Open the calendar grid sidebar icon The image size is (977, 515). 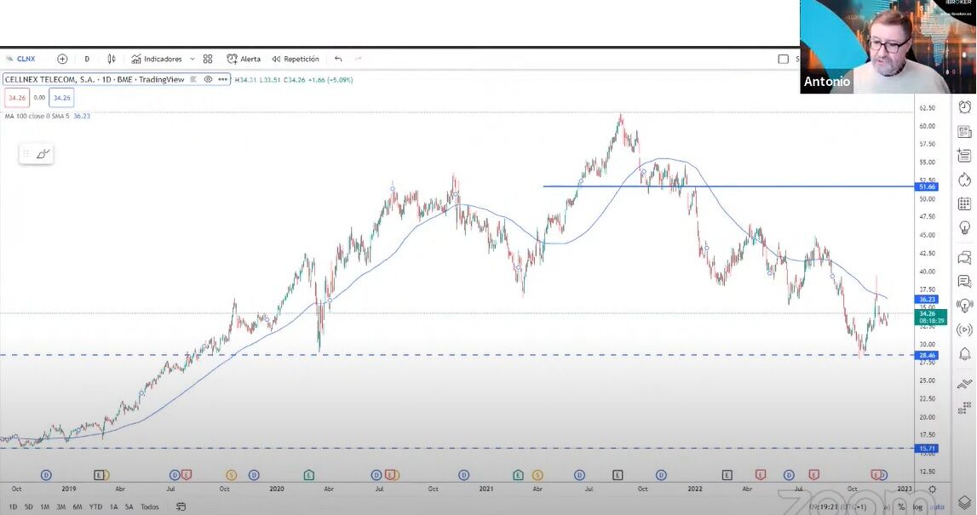click(x=964, y=203)
